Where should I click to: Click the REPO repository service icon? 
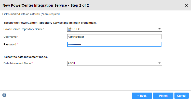tap(70, 29)
